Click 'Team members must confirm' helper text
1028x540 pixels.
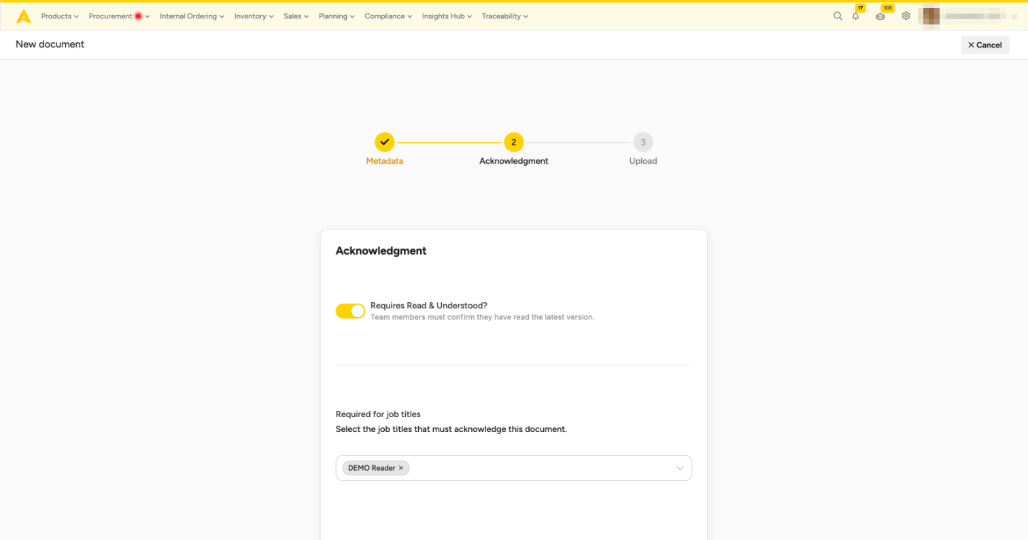[483, 317]
